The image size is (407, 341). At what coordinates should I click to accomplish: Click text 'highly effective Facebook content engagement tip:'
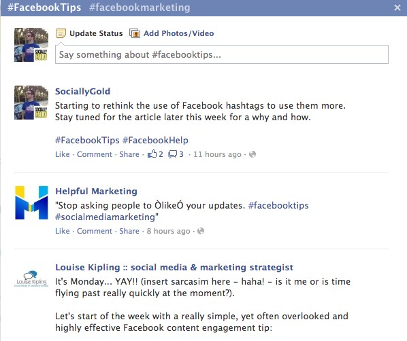click(163, 328)
